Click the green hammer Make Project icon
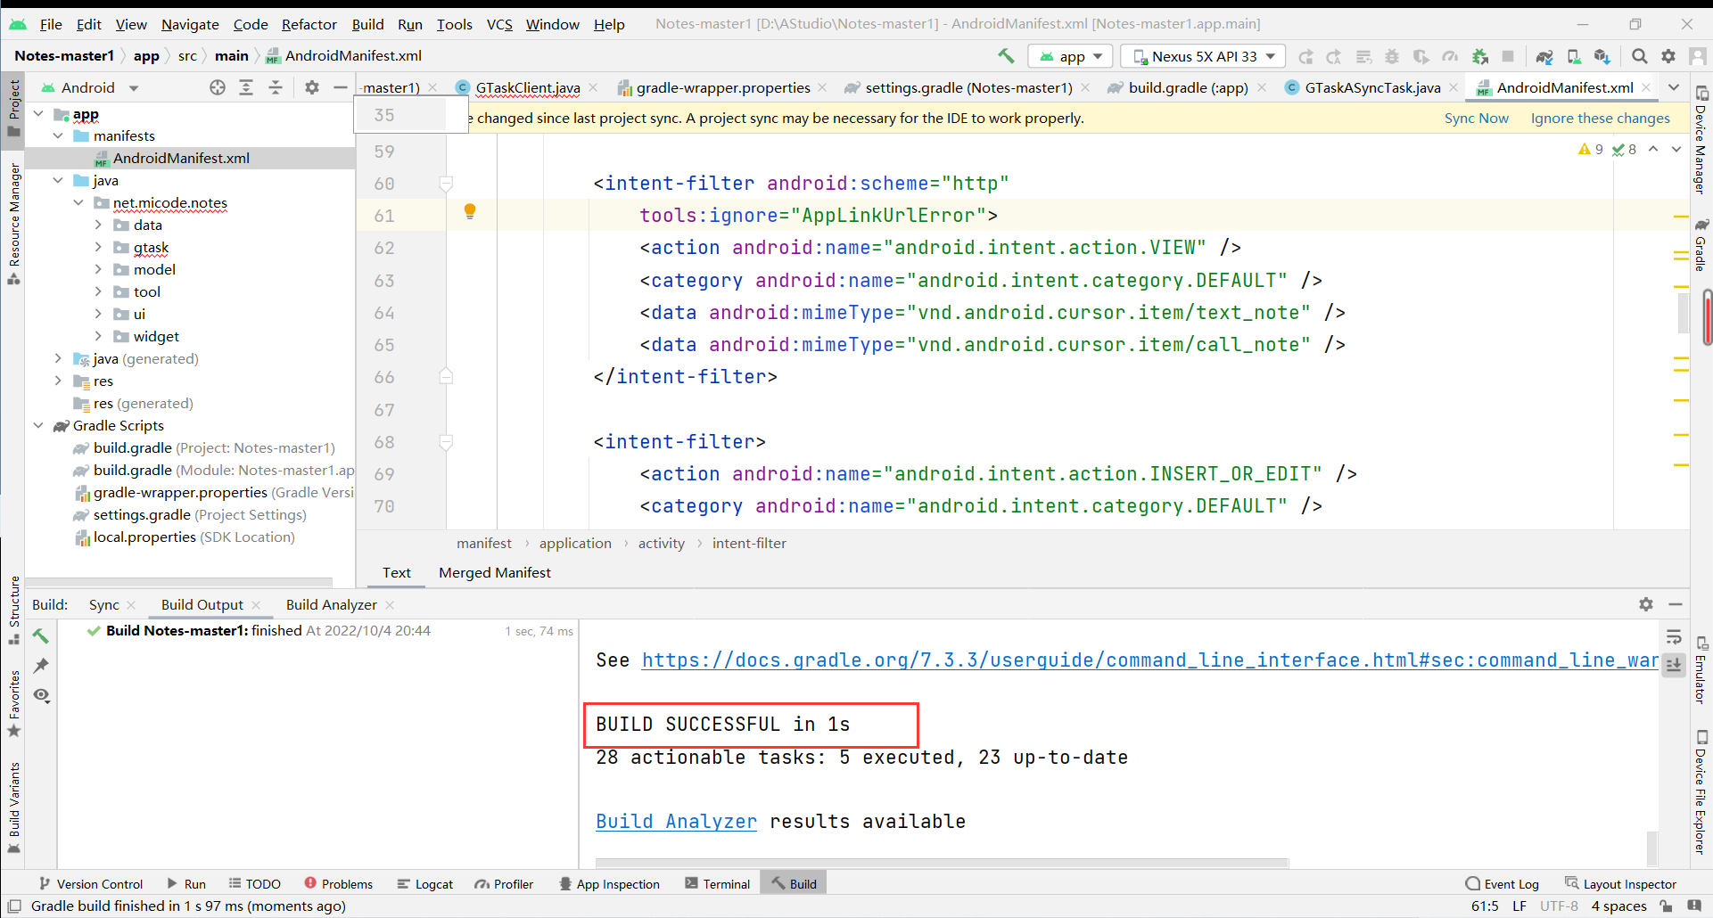Image resolution: width=1713 pixels, height=918 pixels. (x=1006, y=56)
